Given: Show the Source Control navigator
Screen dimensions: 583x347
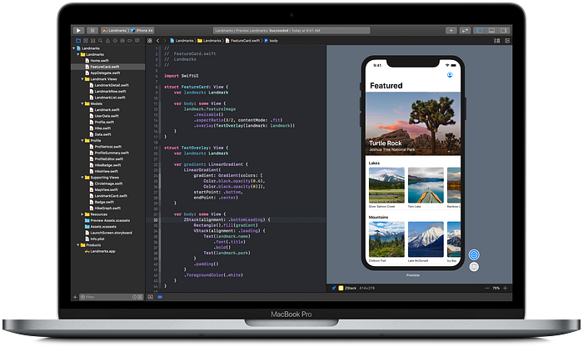Looking at the screenshot, I should pos(86,41).
